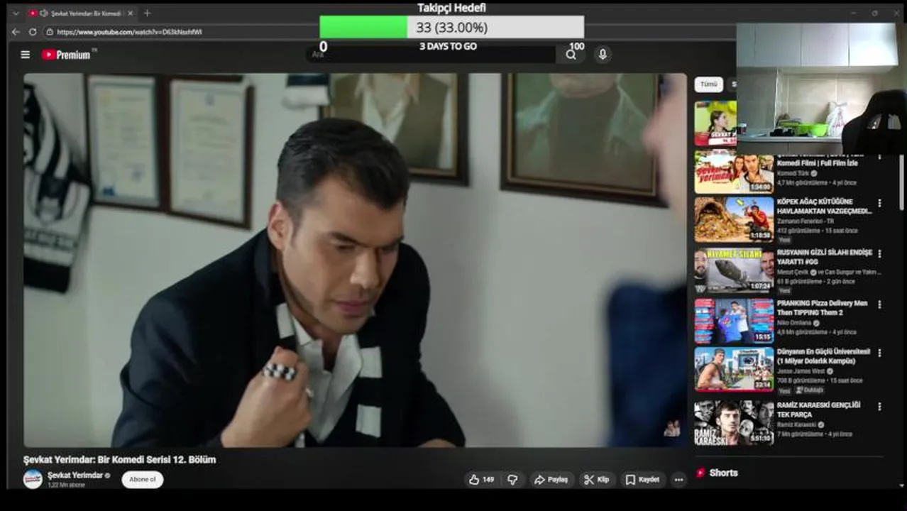Open more actions three-dot menu

(x=678, y=480)
